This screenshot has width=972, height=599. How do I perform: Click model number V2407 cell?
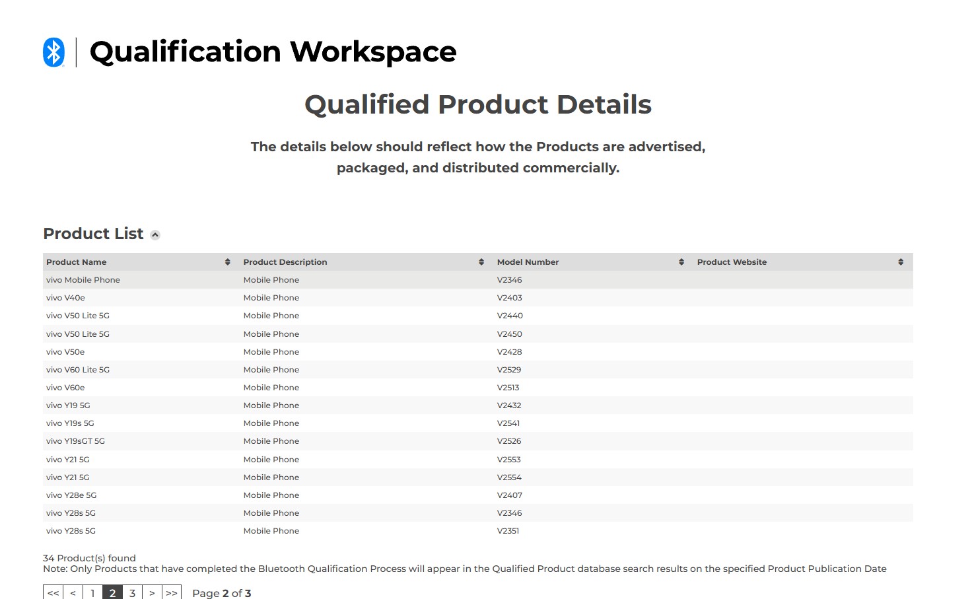pos(509,495)
